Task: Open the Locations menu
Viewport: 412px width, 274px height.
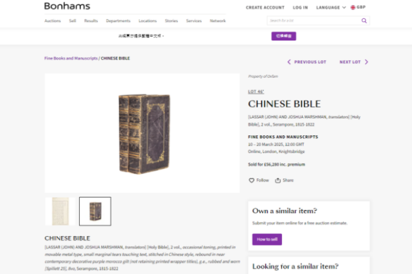Action: pyautogui.click(x=148, y=21)
